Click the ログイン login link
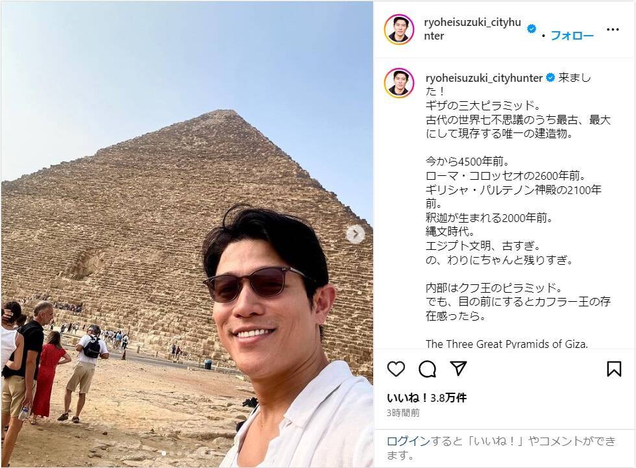 point(408,441)
